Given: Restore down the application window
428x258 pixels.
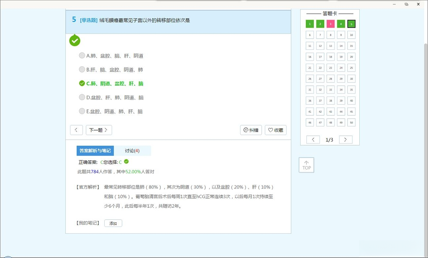Looking at the screenshot, I should [406, 4].
